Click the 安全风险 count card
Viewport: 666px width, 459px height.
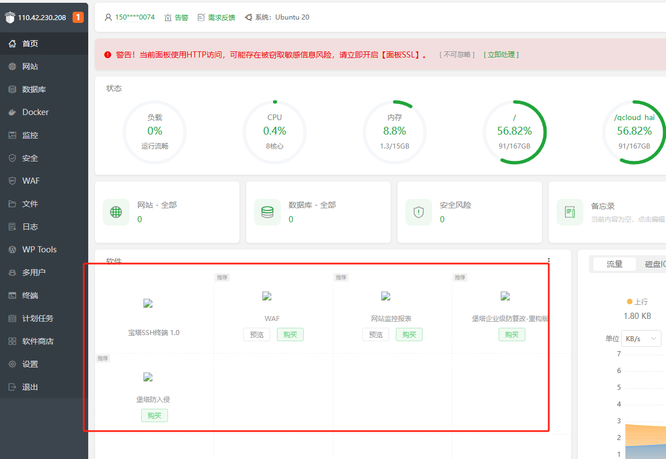coord(469,212)
